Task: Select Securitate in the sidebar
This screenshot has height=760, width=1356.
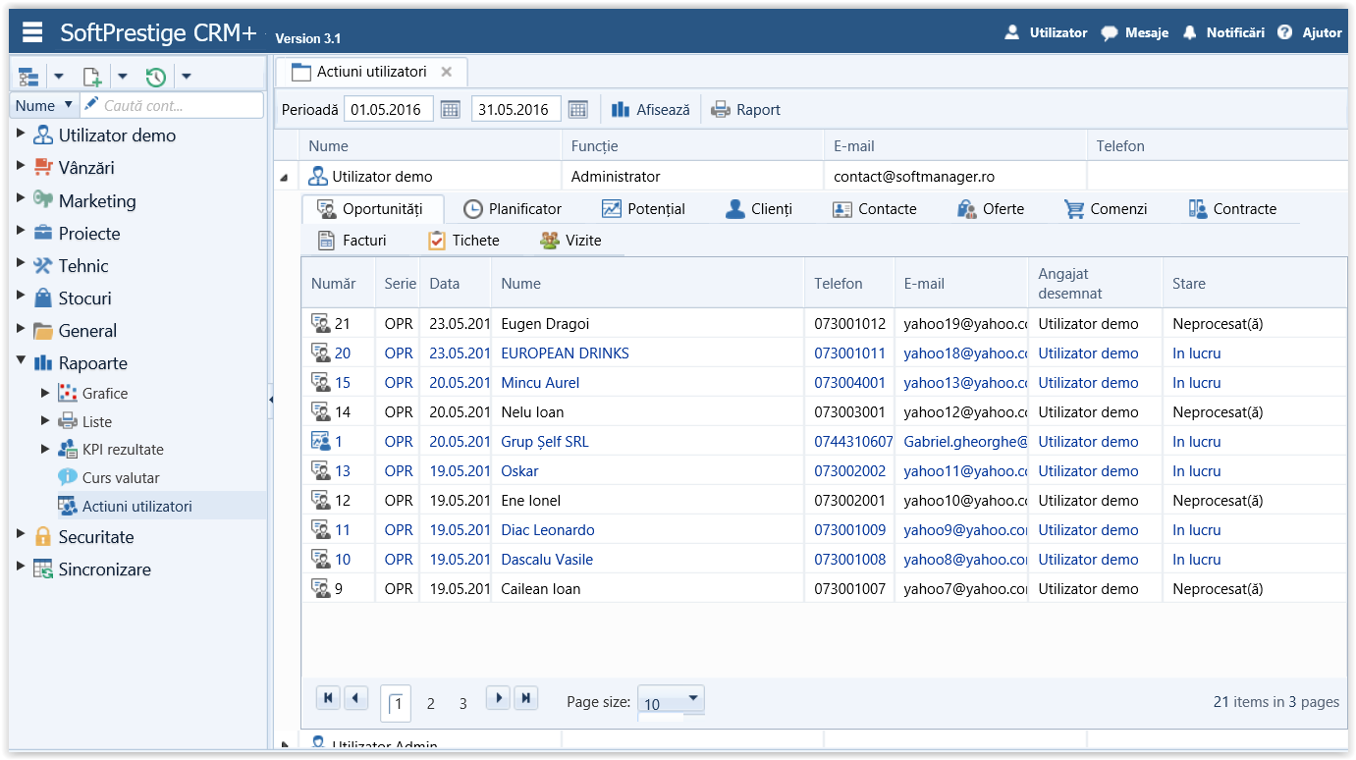Action: click(95, 537)
